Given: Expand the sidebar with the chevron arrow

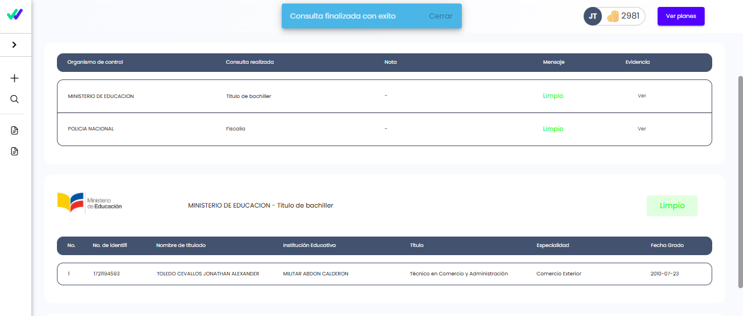Looking at the screenshot, I should [15, 45].
